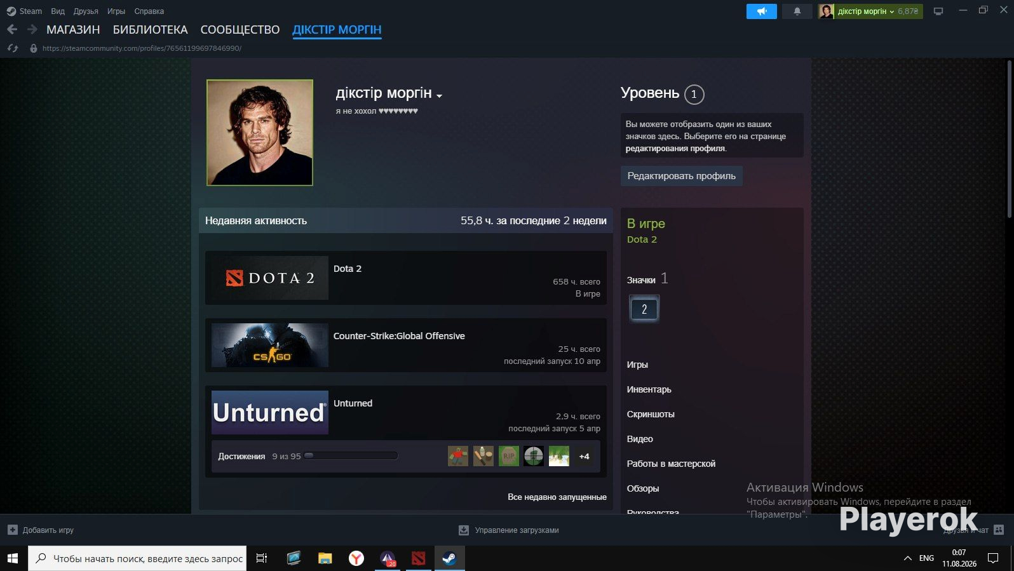The image size is (1014, 571).
Task: Click the plus icon for Добавить игру
Action: [13, 530]
